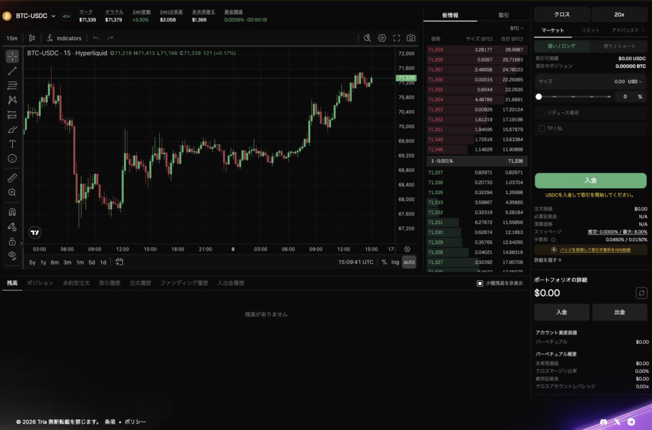Viewport: 652px width, 430px height.
Task: Switch to the 取引 trades tab
Action: (x=504, y=15)
